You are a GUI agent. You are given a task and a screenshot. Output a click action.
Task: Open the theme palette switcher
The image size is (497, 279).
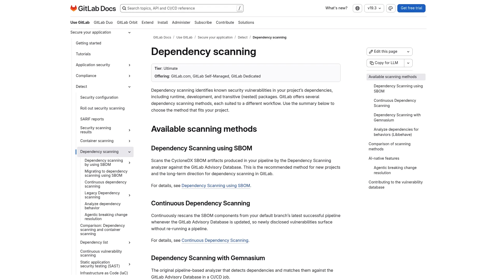(x=391, y=8)
